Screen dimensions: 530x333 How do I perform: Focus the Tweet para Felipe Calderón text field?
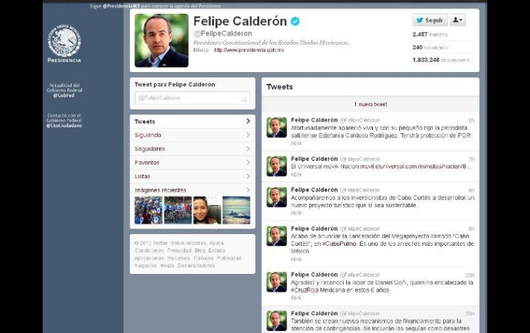point(192,98)
